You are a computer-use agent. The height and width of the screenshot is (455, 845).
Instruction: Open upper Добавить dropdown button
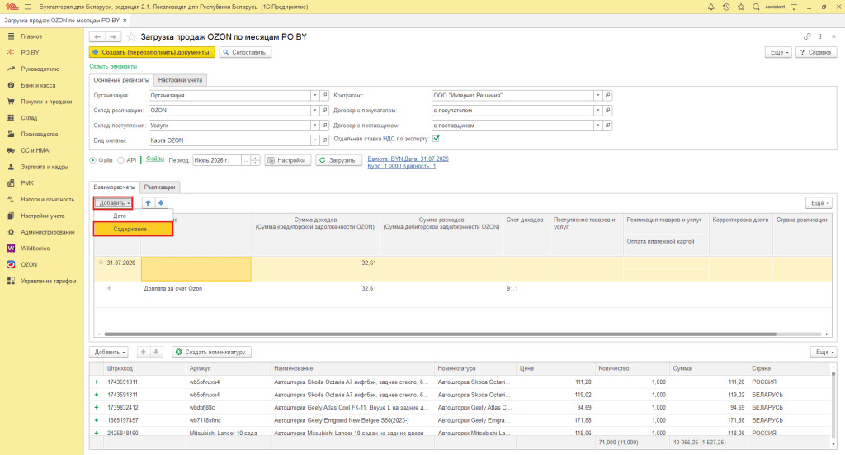[x=114, y=203]
